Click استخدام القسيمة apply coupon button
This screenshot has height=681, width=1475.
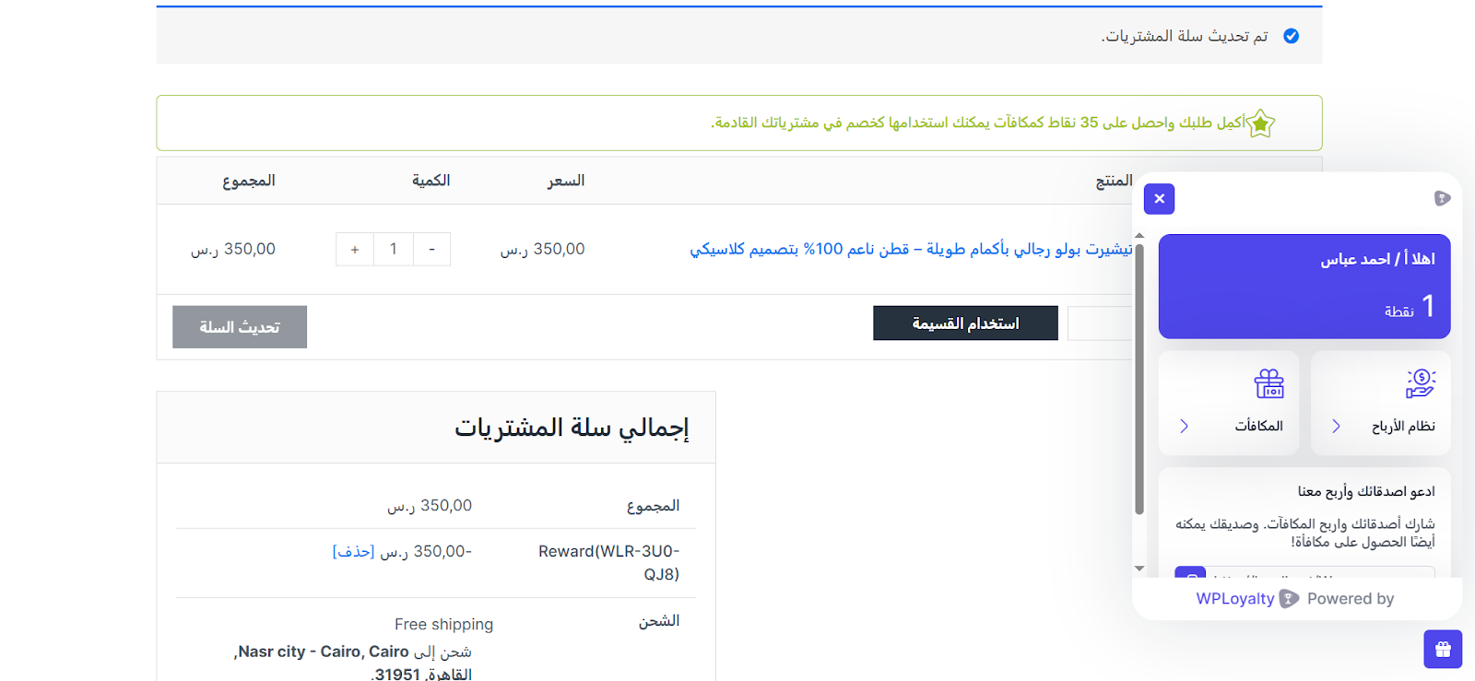click(x=965, y=323)
